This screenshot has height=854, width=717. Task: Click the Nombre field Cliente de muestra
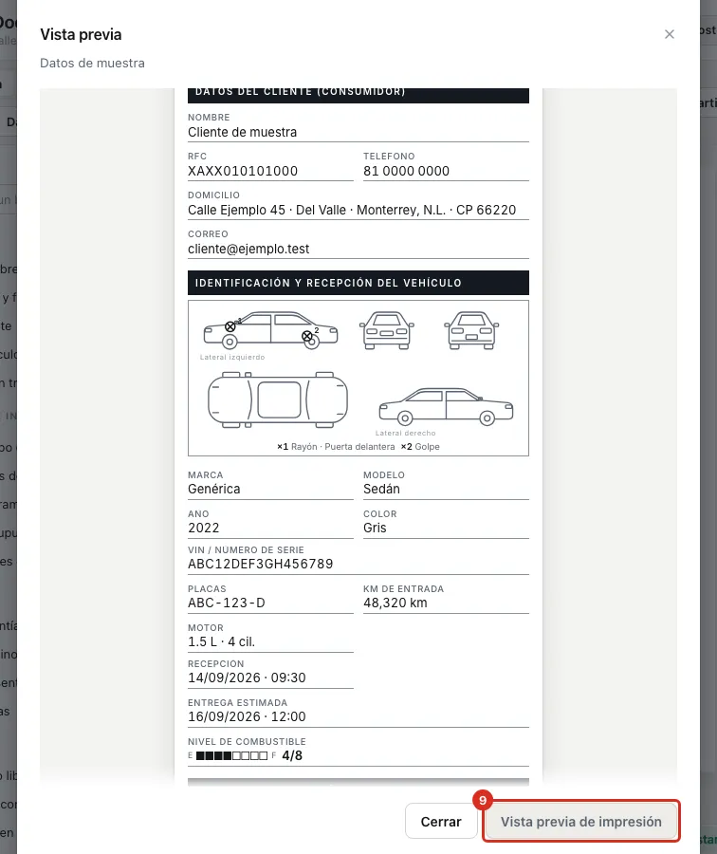(x=242, y=132)
